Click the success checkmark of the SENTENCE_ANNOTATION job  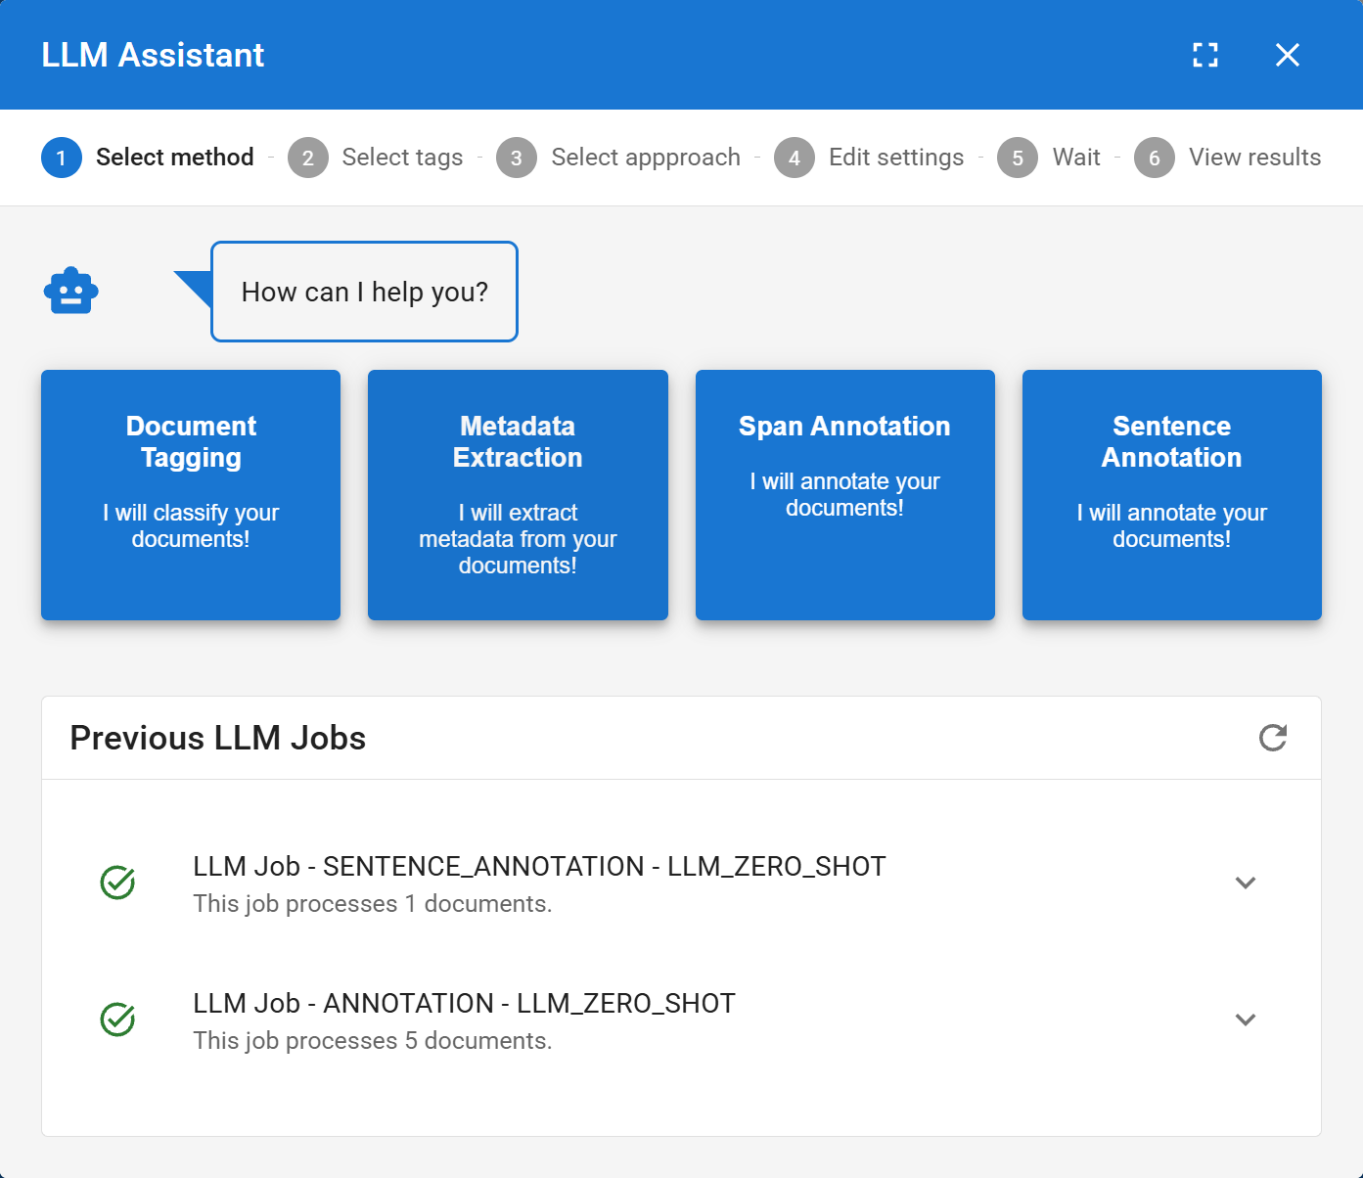[x=118, y=883]
